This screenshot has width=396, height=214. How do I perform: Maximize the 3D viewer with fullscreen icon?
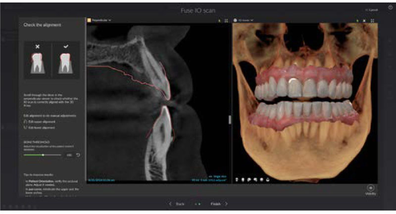coord(372,21)
